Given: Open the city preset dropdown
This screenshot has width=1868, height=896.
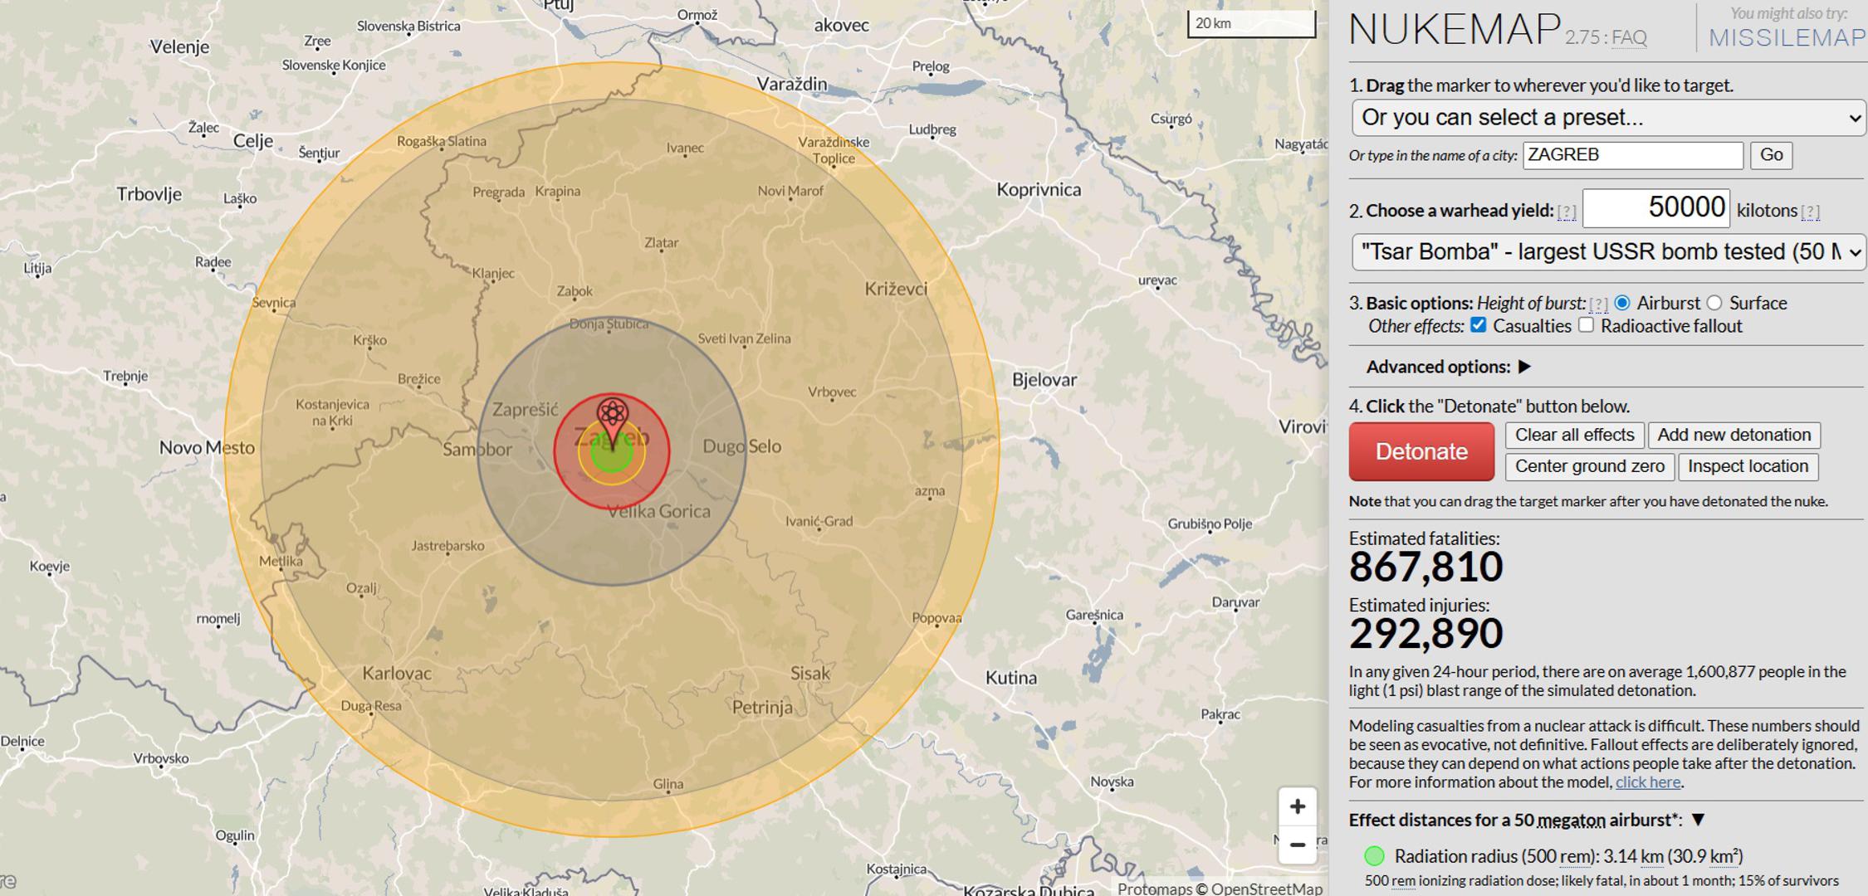Looking at the screenshot, I should point(1608,118).
